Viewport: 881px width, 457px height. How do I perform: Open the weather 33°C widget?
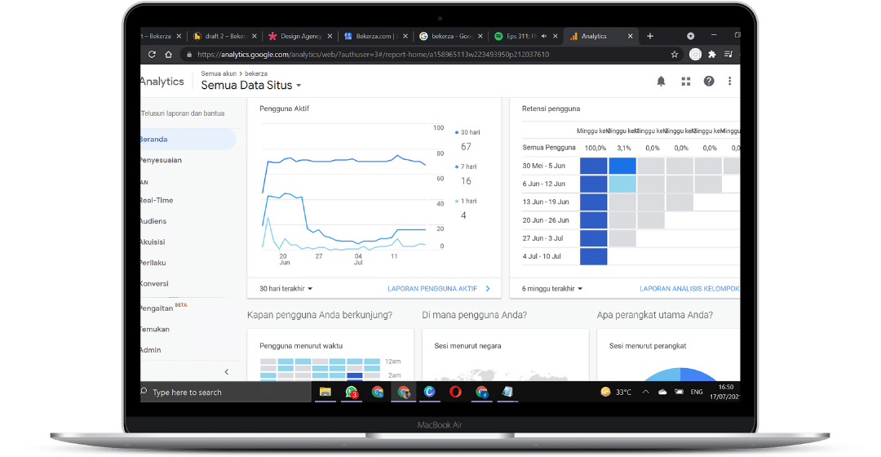(x=616, y=392)
